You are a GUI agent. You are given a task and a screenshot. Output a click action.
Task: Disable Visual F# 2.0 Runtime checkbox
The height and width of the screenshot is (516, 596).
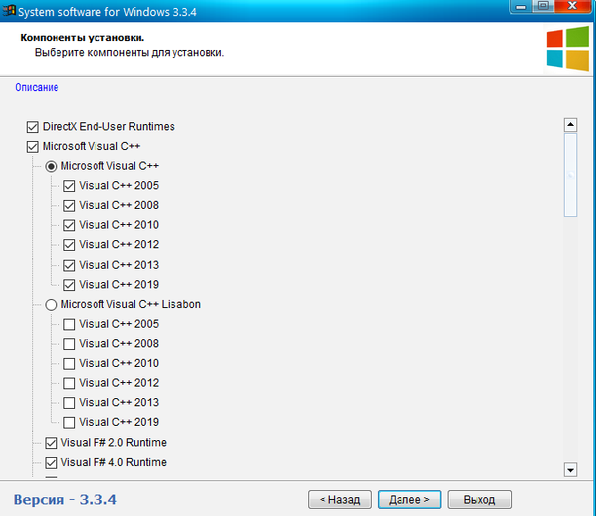pos(51,443)
